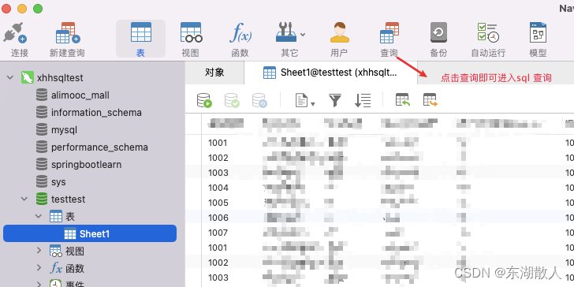Click the Views tree item label
This screenshot has width=574, height=287.
[75, 251]
